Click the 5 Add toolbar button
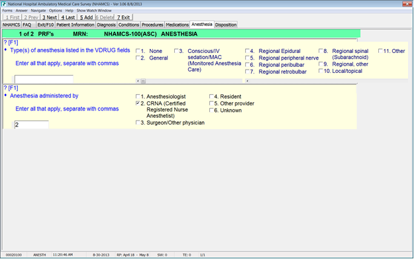Screen dimensions: 414x259 (86, 17)
